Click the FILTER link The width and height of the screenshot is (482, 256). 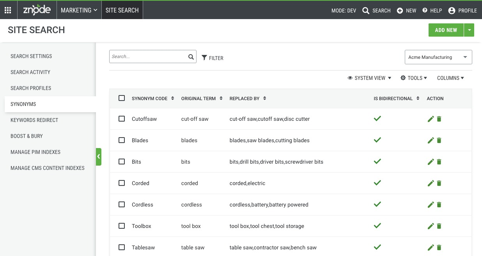(216, 58)
